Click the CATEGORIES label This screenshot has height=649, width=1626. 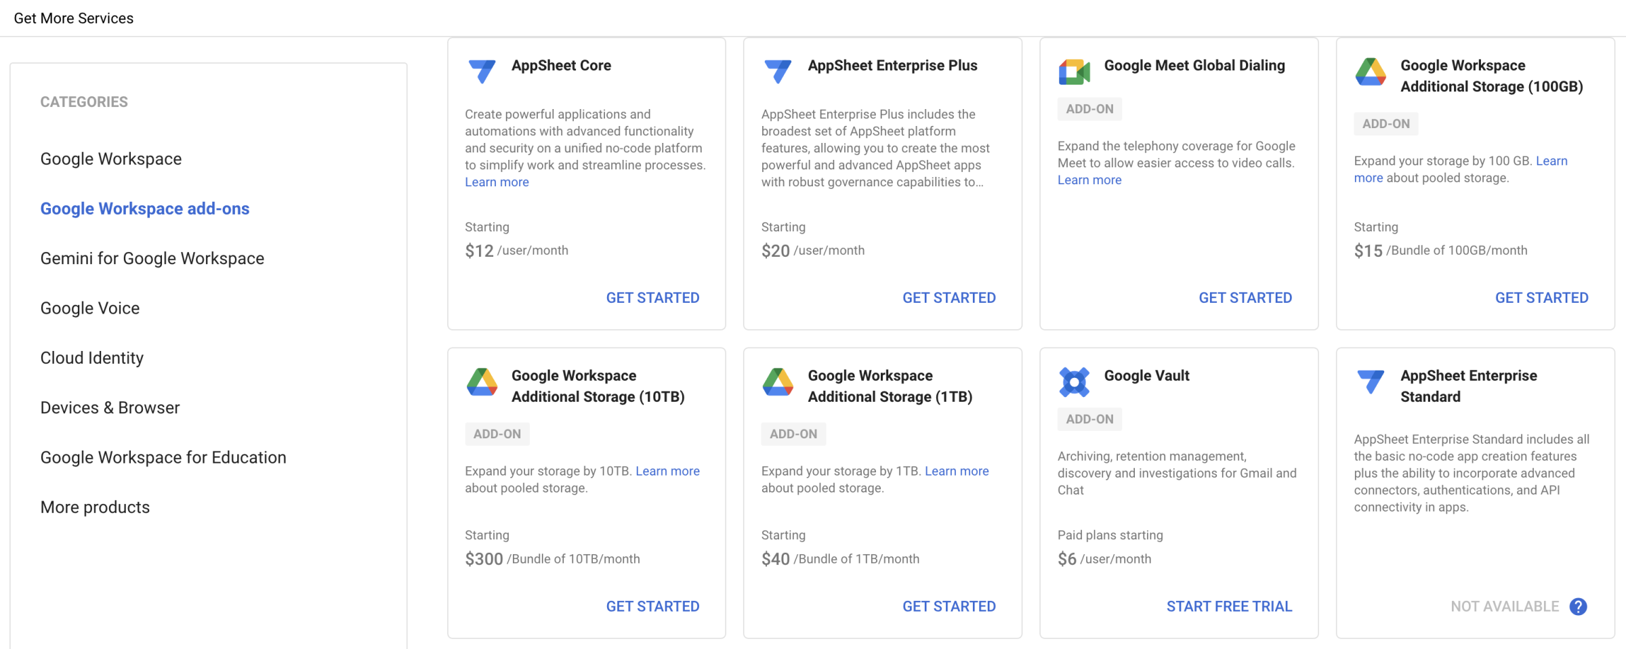click(x=84, y=102)
